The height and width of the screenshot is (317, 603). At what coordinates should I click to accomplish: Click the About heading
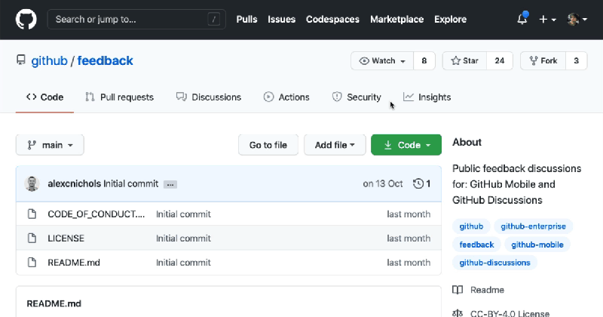(467, 142)
